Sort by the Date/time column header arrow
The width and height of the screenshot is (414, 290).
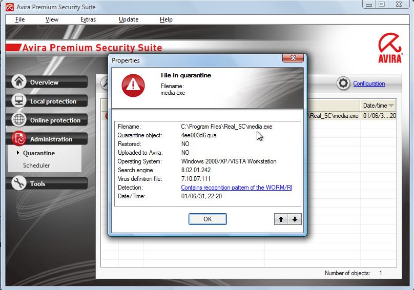391,106
